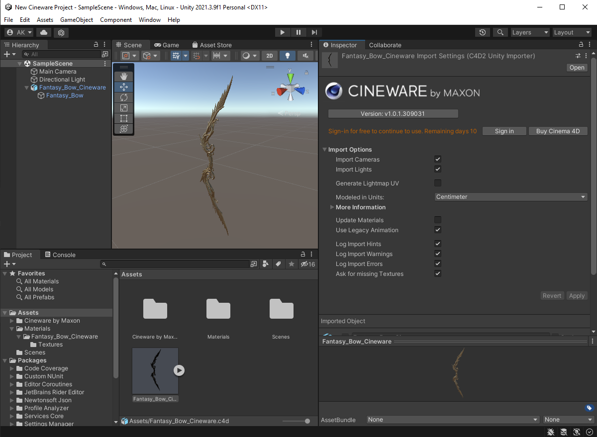Click the Play button

[282, 32]
